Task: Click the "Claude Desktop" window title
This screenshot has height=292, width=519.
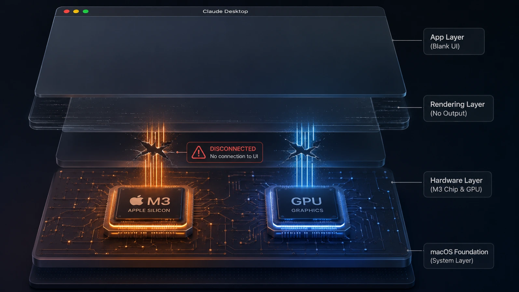Action: (x=225, y=11)
